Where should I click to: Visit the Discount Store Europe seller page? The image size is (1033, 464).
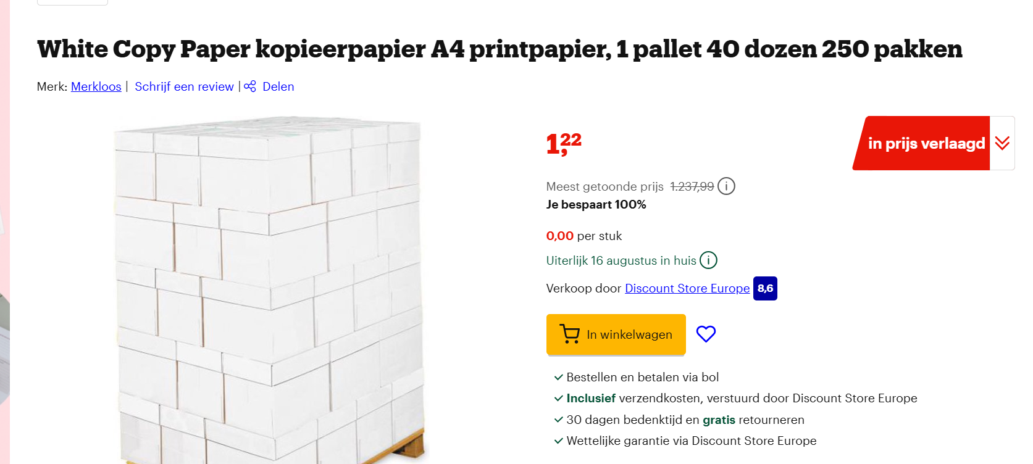[687, 288]
